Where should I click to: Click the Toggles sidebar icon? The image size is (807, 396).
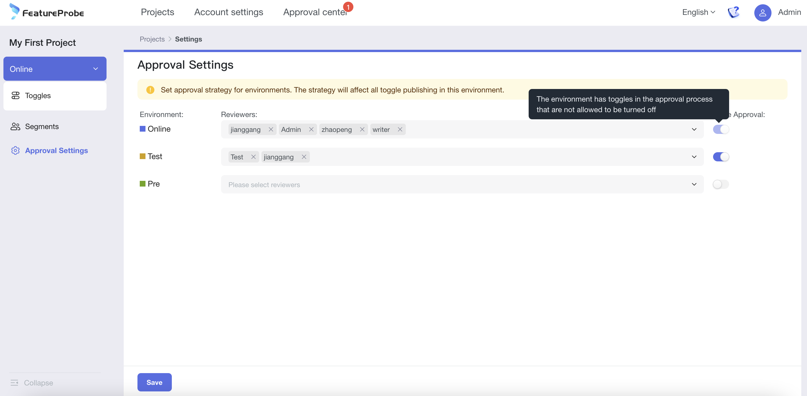pos(16,95)
